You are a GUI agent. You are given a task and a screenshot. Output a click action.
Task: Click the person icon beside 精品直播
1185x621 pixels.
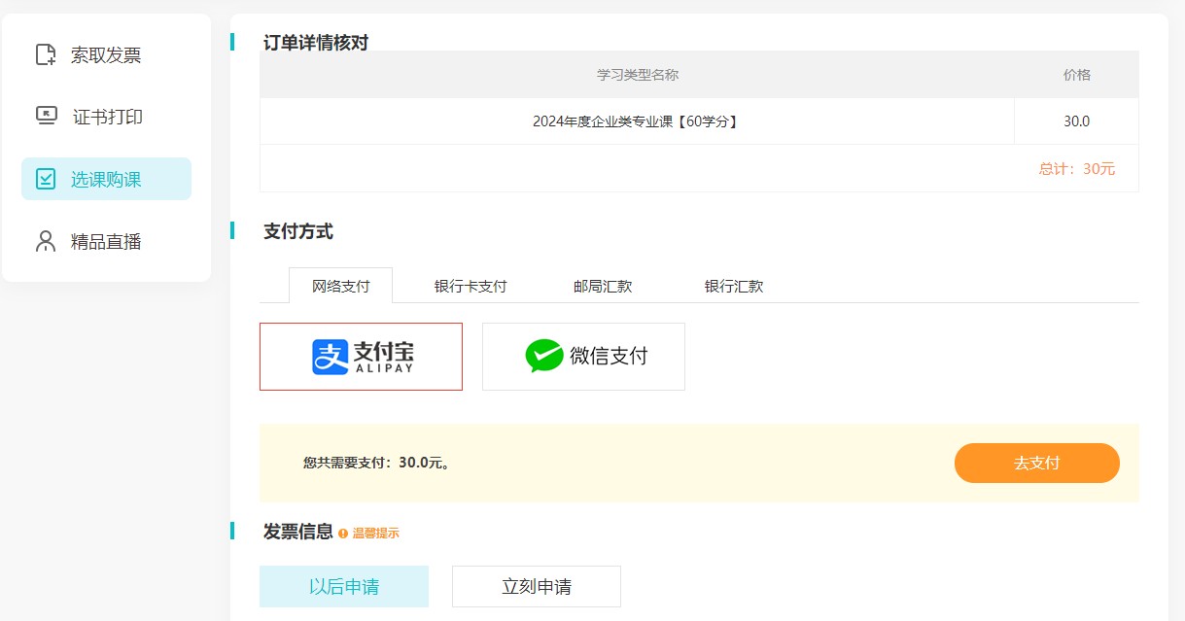coord(46,241)
